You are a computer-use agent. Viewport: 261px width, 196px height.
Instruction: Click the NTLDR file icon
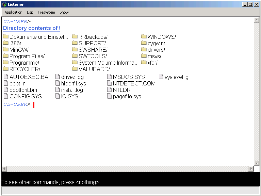click(109, 89)
